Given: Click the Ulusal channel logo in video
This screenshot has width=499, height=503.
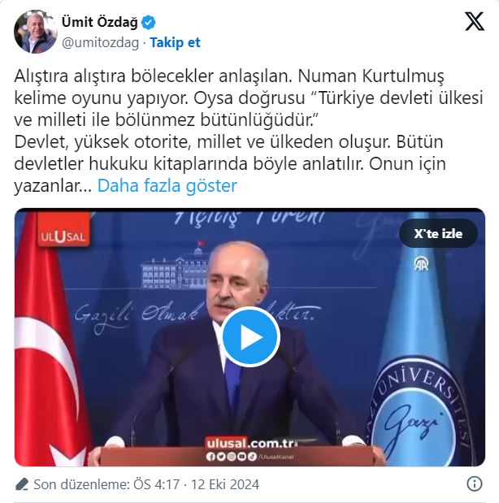Looking at the screenshot, I should click(63, 230).
